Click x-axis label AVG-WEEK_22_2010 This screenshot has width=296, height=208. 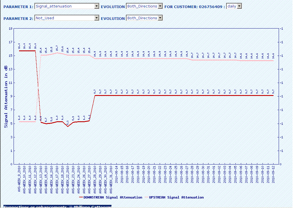tap(68, 179)
